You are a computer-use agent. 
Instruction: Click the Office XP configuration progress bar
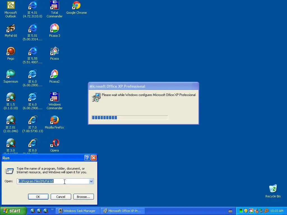(x=129, y=117)
